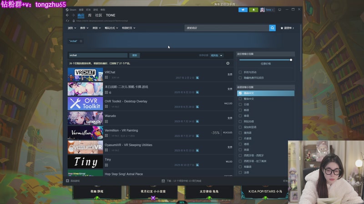Enter Big Picture mode via monitor icon
The height and width of the screenshot is (204, 364).
[x=279, y=10]
